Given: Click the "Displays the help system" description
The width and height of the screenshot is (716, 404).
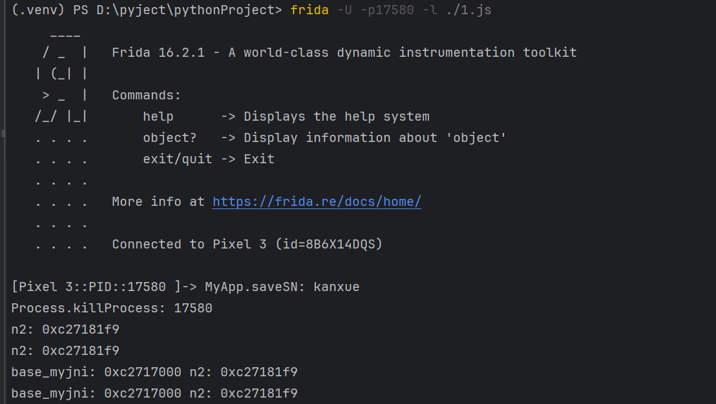Looking at the screenshot, I should tap(336, 117).
